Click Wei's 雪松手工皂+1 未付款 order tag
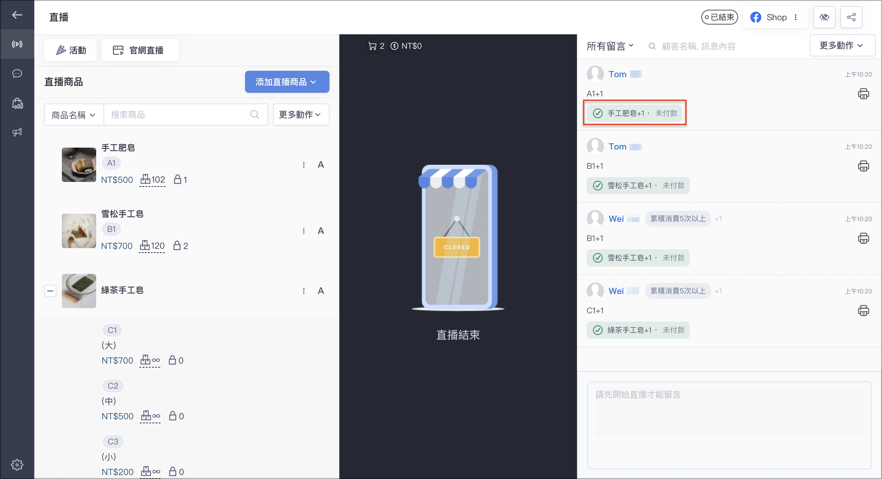Image resolution: width=882 pixels, height=479 pixels. click(x=638, y=258)
